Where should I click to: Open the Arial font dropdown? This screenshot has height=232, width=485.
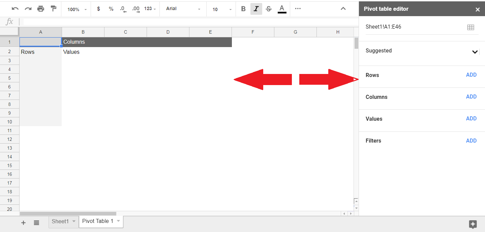click(183, 9)
